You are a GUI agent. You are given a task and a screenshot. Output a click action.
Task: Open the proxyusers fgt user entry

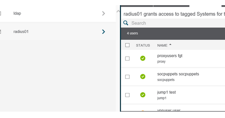(x=170, y=56)
